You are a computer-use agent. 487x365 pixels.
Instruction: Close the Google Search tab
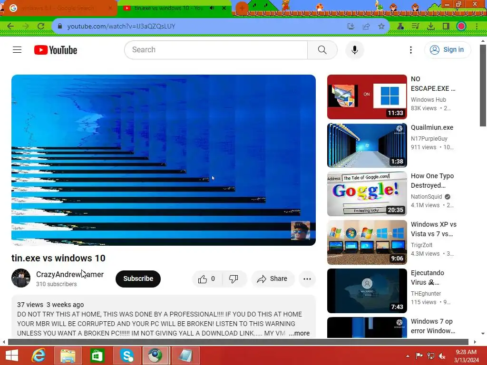click(x=110, y=8)
